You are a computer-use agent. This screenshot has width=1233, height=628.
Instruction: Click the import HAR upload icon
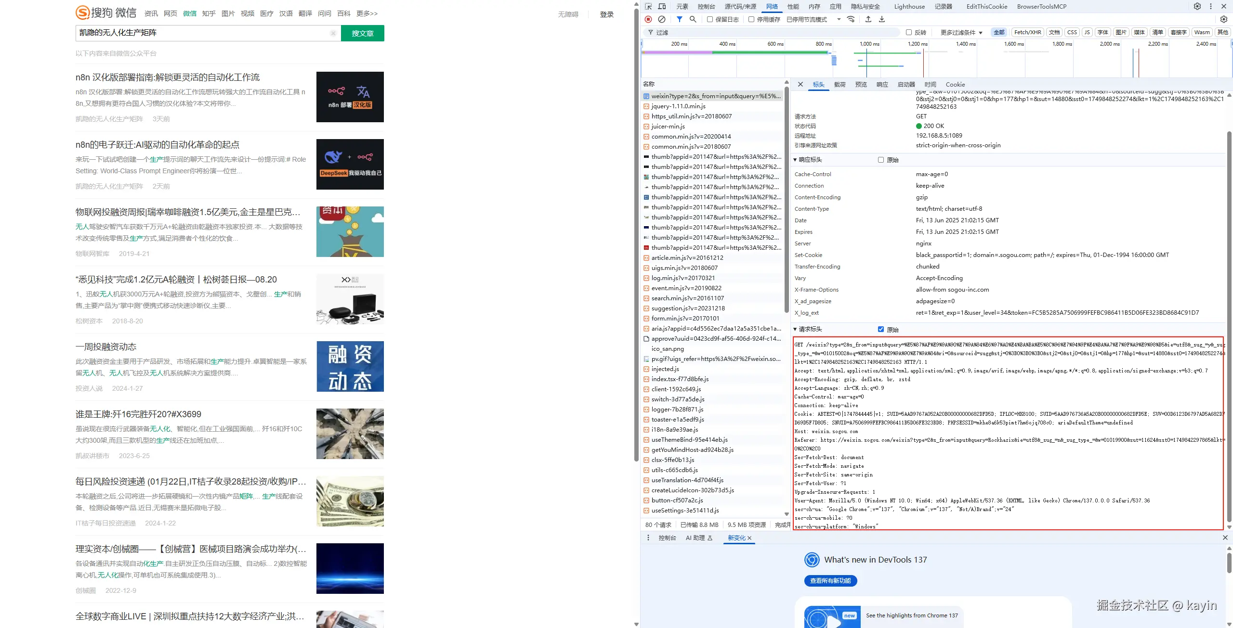point(868,19)
